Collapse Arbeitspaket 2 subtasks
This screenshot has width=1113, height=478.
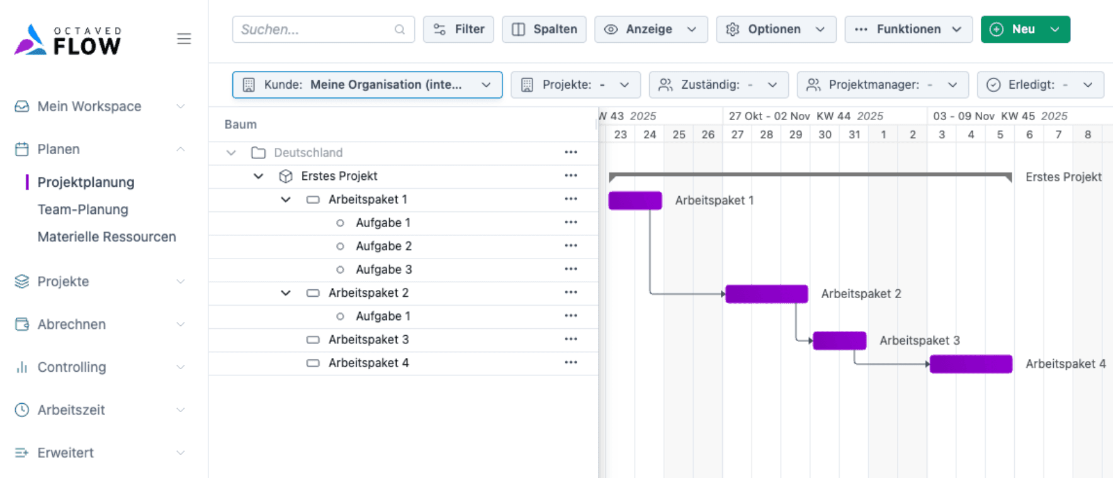pyautogui.click(x=286, y=292)
